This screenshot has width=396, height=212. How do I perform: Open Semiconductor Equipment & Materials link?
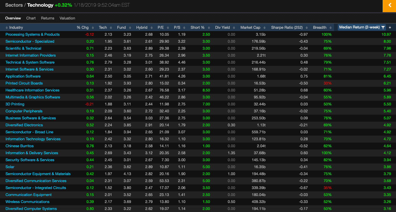[x=38, y=174]
